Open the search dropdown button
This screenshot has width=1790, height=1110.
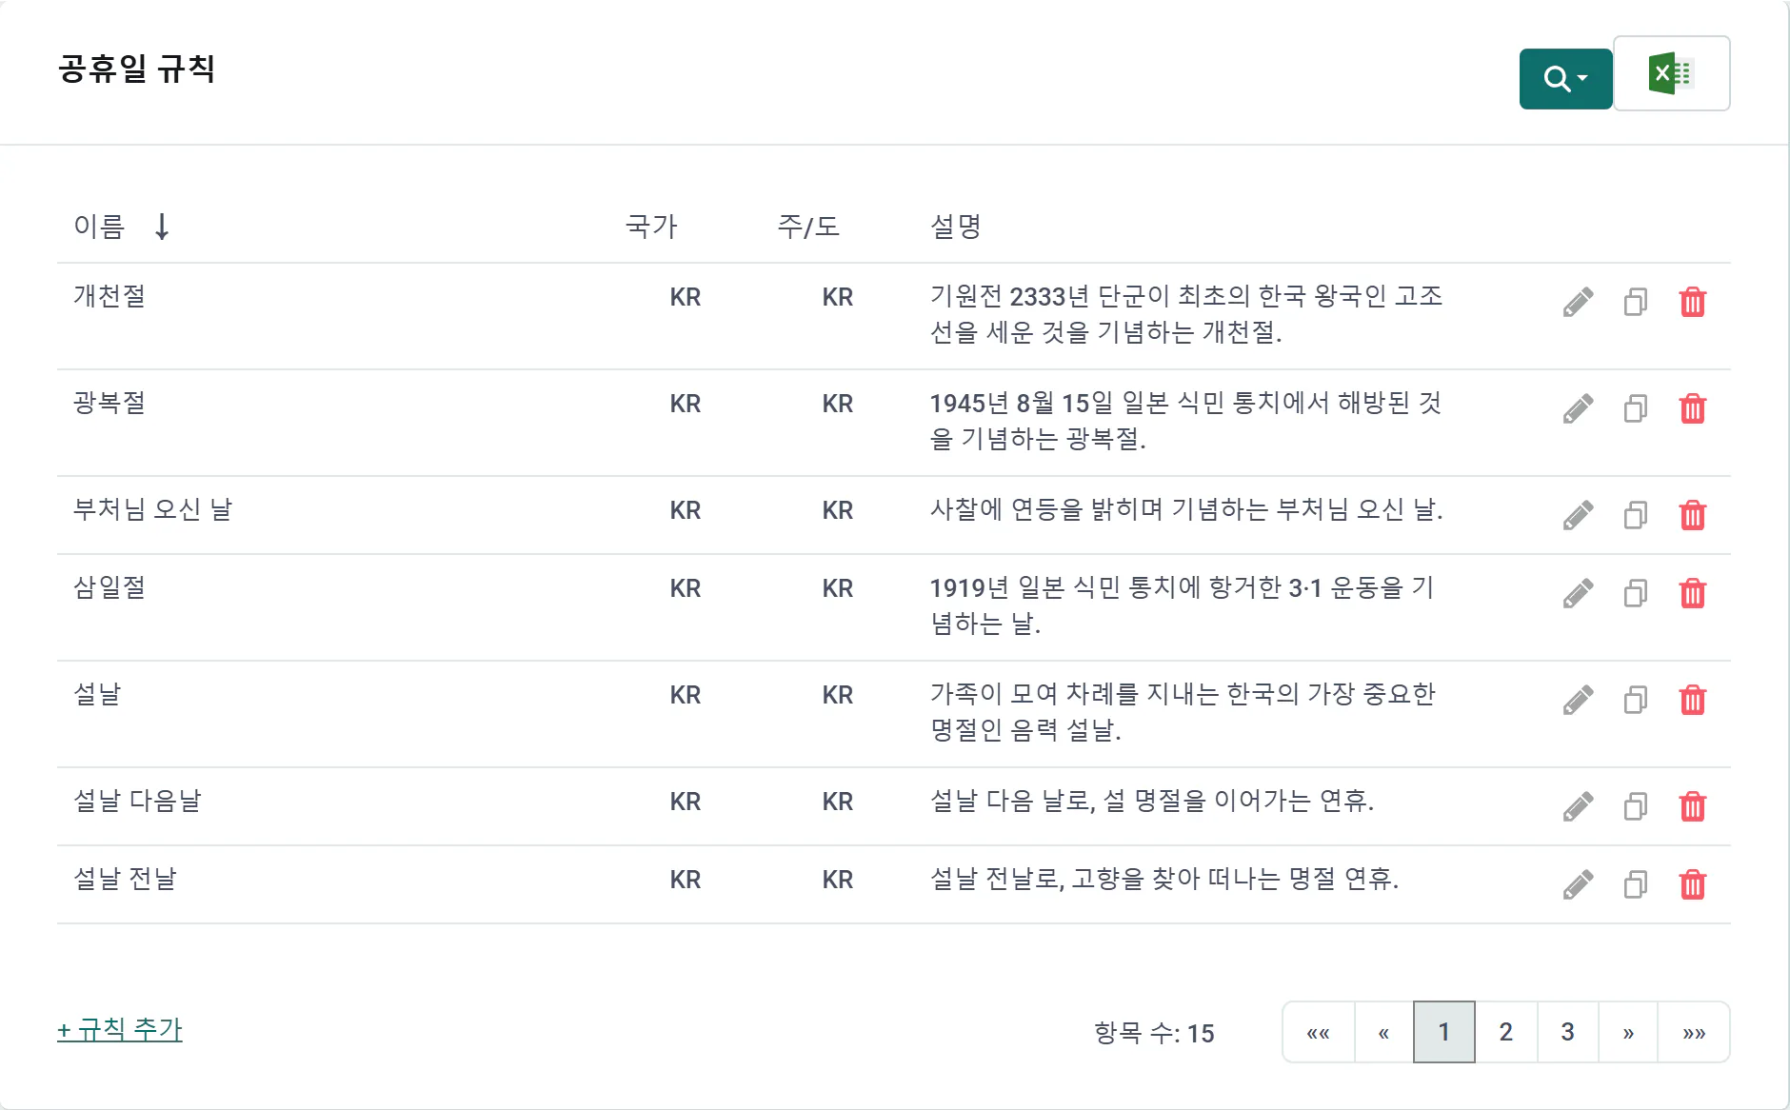(1565, 78)
